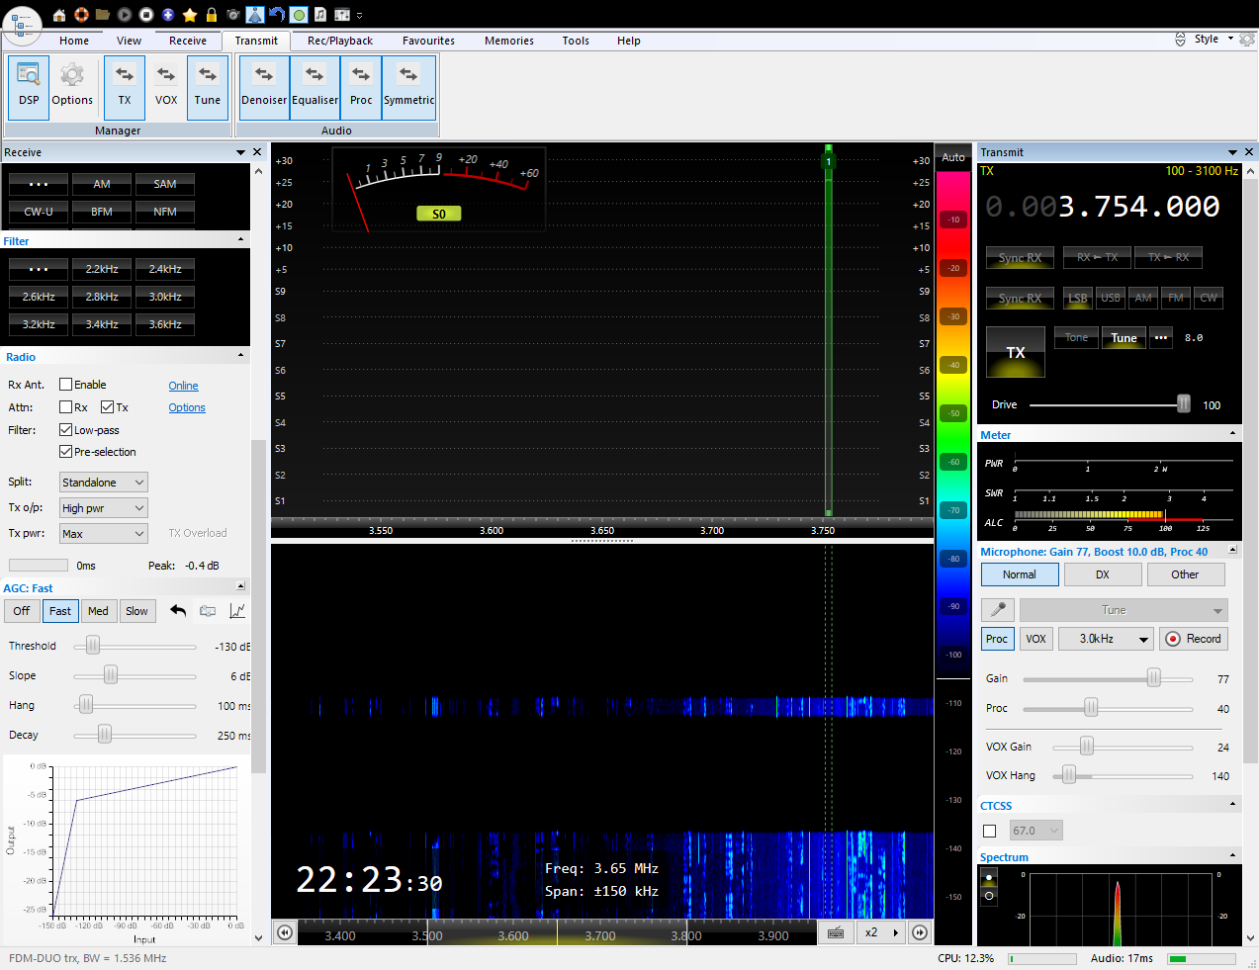Open the DSP manager from the ribbon
Screen dimensions: 1259x970
click(29, 86)
